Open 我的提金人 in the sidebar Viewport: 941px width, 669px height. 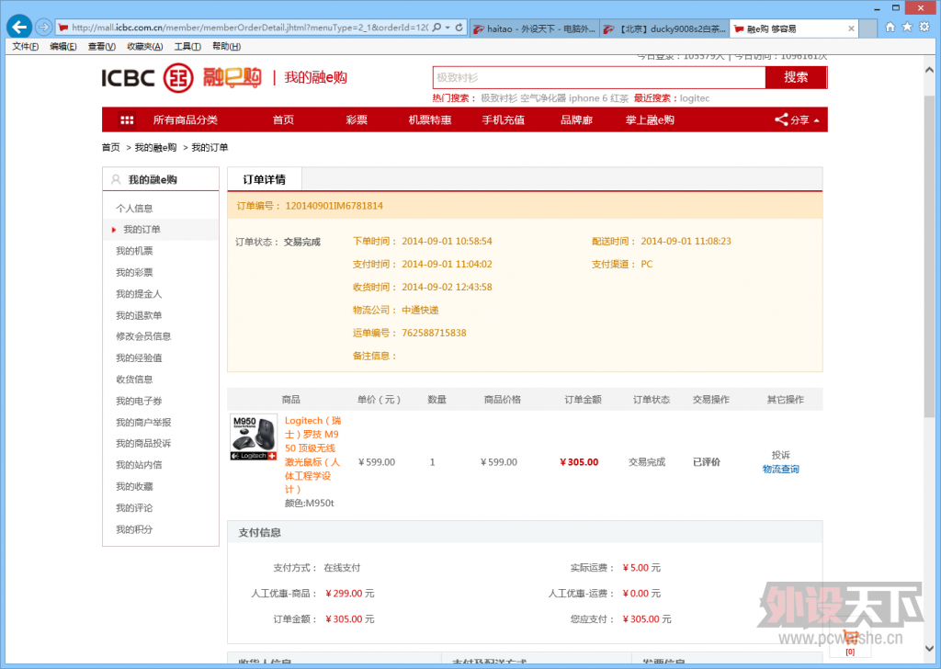click(x=139, y=294)
